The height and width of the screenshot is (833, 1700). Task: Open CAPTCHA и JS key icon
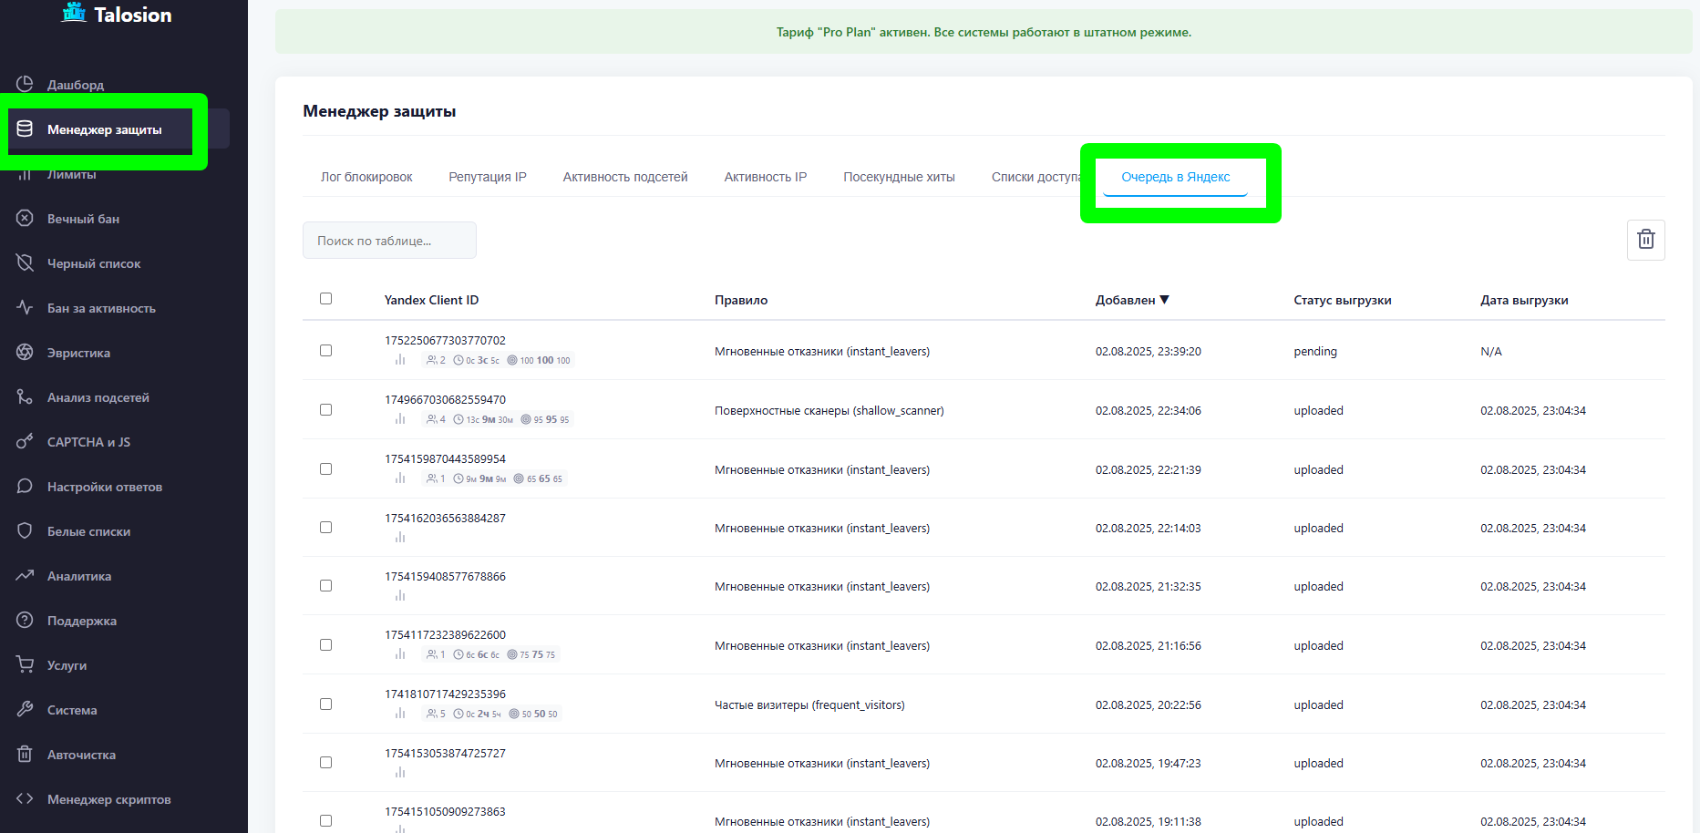[x=25, y=442]
